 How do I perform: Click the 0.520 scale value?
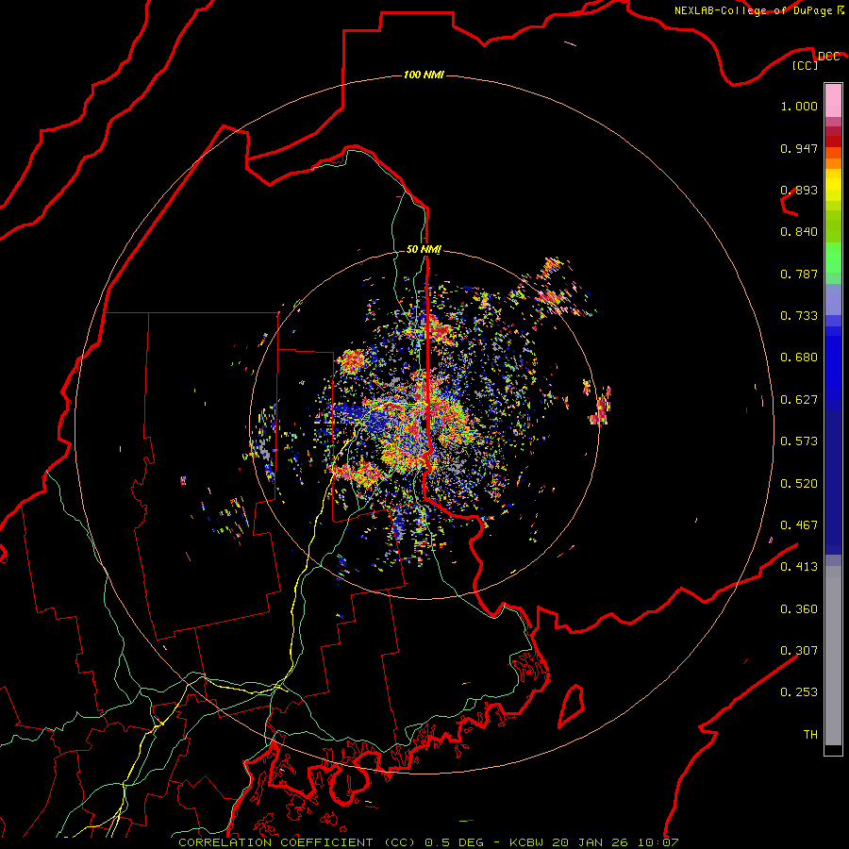tap(799, 484)
